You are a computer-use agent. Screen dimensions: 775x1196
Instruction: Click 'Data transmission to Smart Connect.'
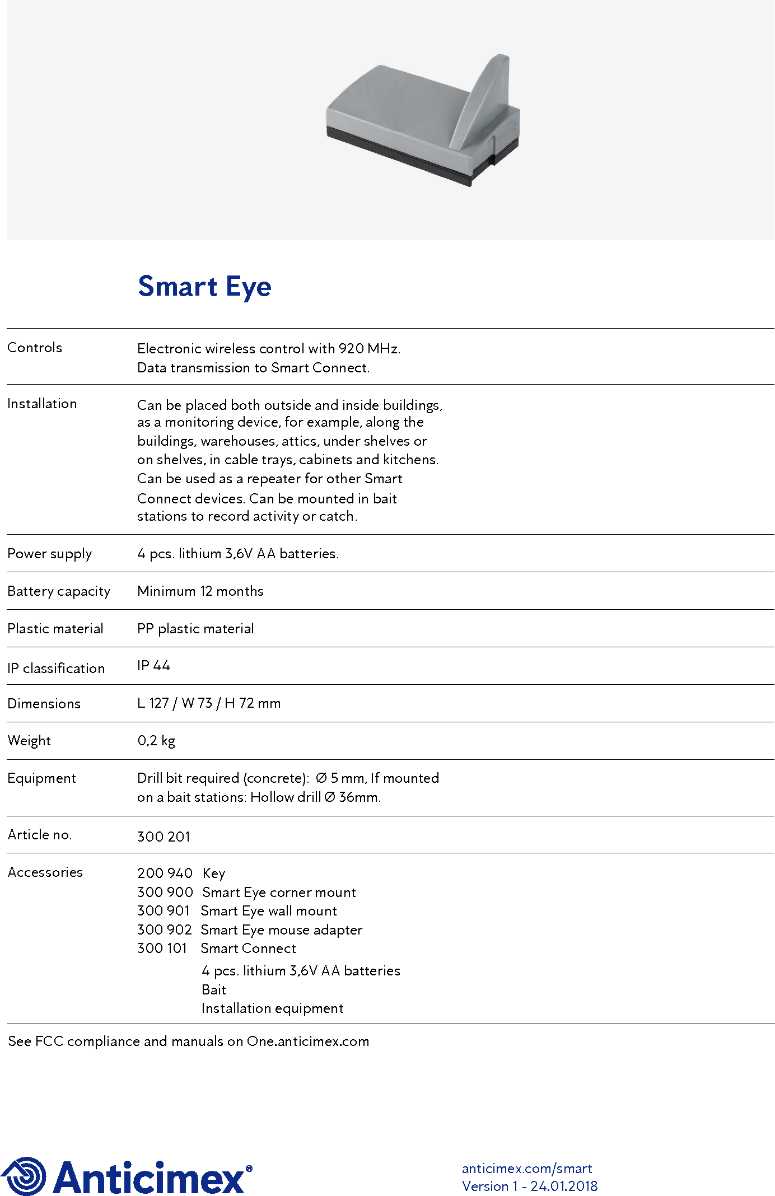point(254,367)
